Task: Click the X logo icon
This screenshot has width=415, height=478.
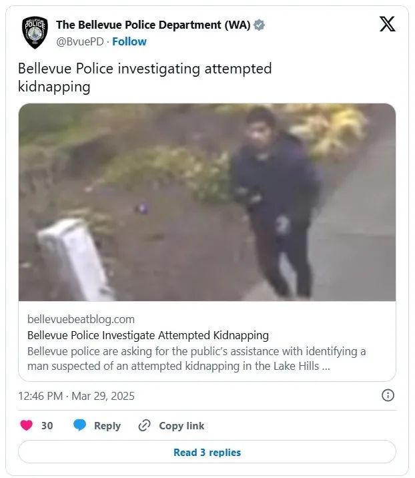Action: (x=387, y=24)
